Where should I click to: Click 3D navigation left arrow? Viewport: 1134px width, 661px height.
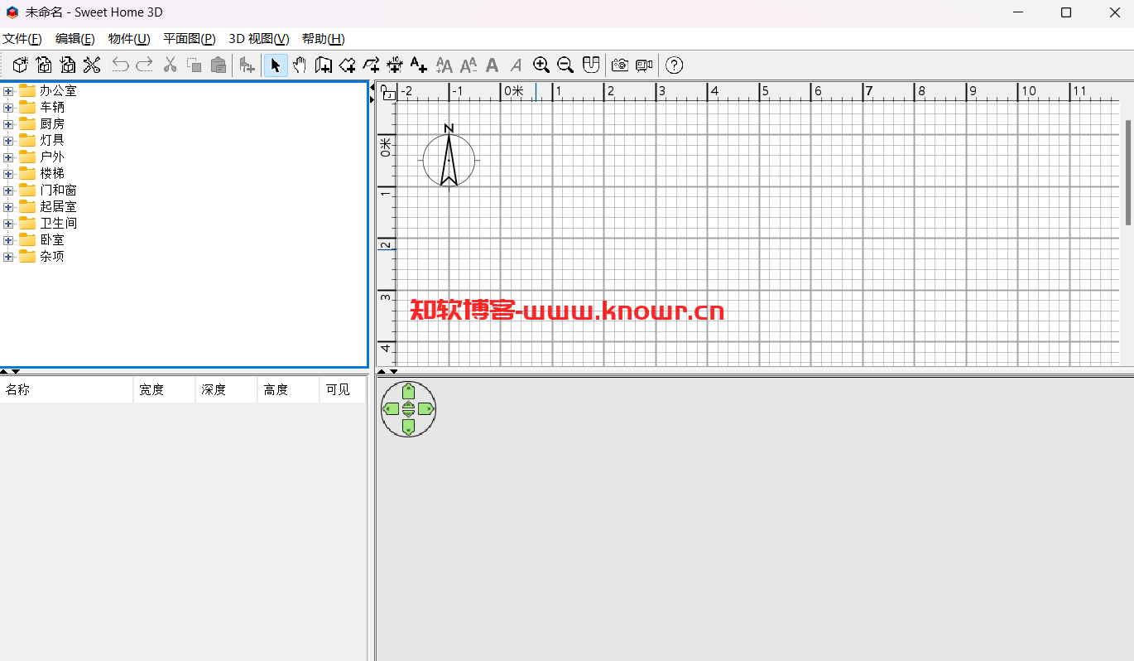(391, 408)
